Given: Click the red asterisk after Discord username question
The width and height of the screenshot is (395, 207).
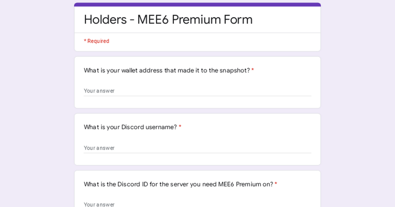Looking at the screenshot, I should click(x=180, y=127).
